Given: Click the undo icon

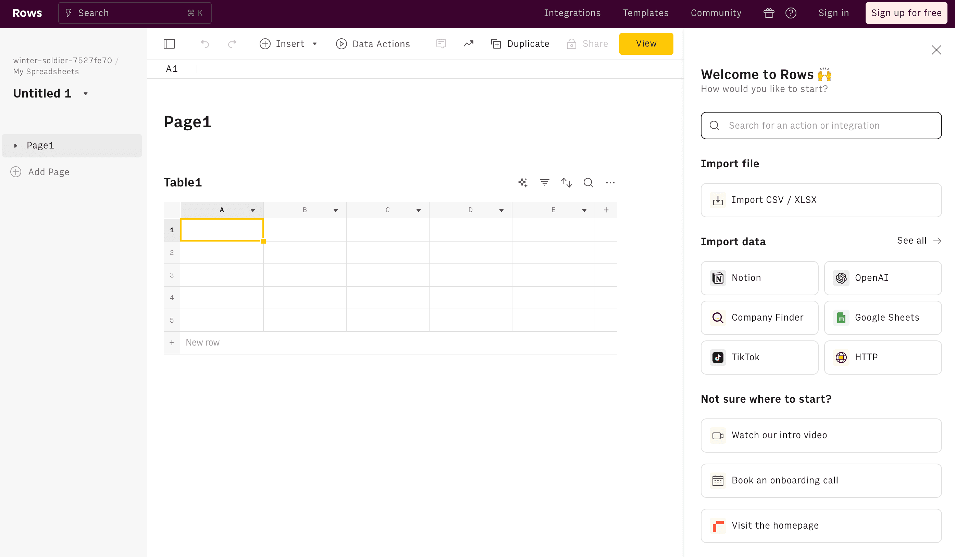Looking at the screenshot, I should [x=204, y=43].
